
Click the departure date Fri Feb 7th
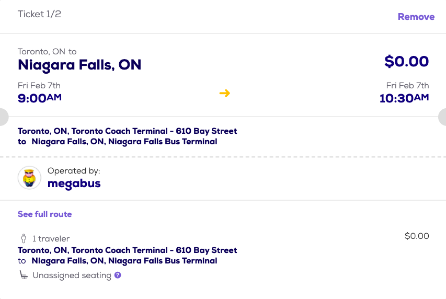coord(39,85)
